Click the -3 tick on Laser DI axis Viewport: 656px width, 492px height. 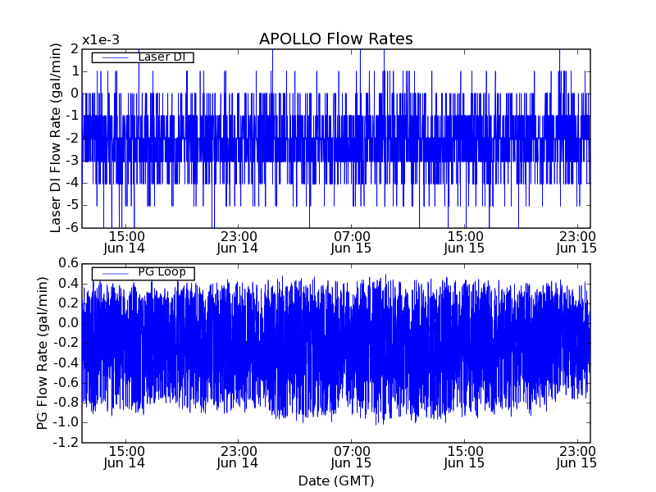(72, 161)
